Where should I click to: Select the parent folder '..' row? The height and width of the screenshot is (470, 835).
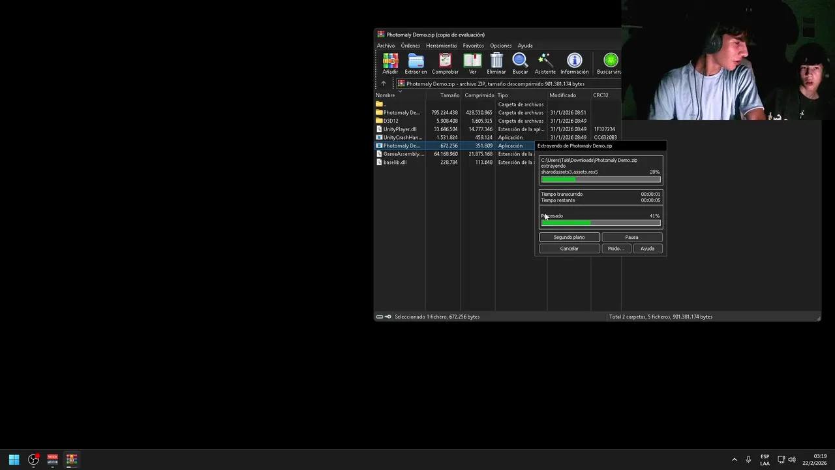pyautogui.click(x=498, y=104)
